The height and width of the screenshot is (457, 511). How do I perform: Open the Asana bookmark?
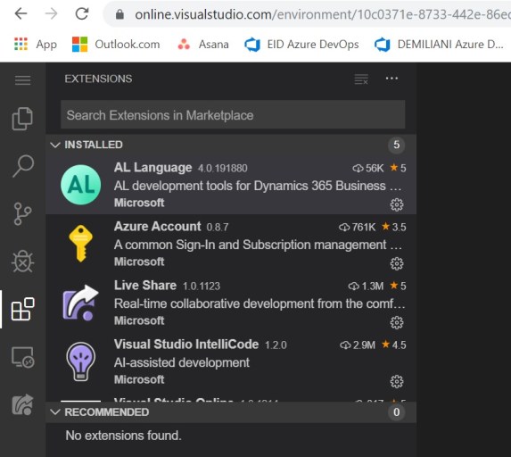point(203,44)
